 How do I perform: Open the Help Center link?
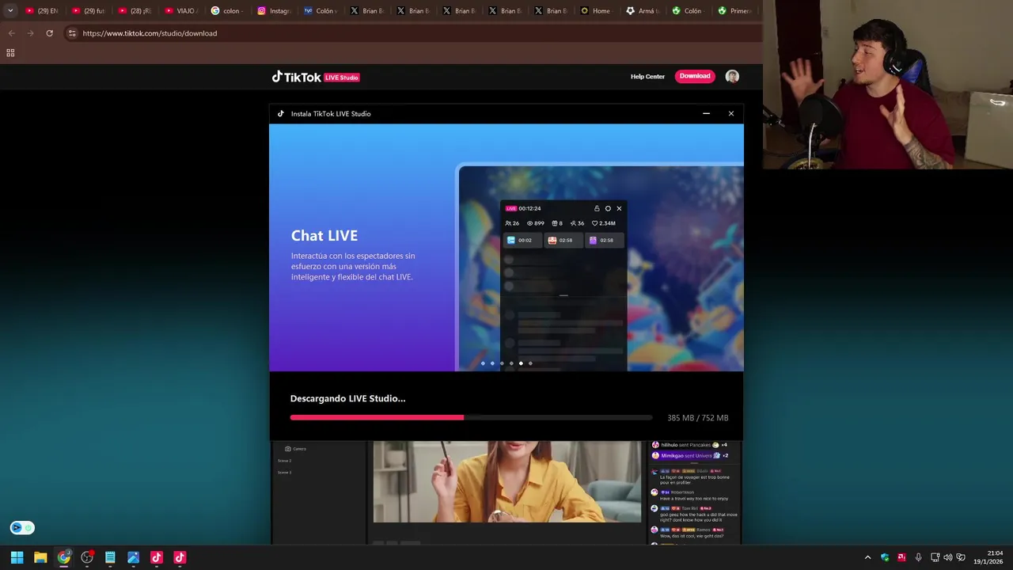(x=647, y=77)
